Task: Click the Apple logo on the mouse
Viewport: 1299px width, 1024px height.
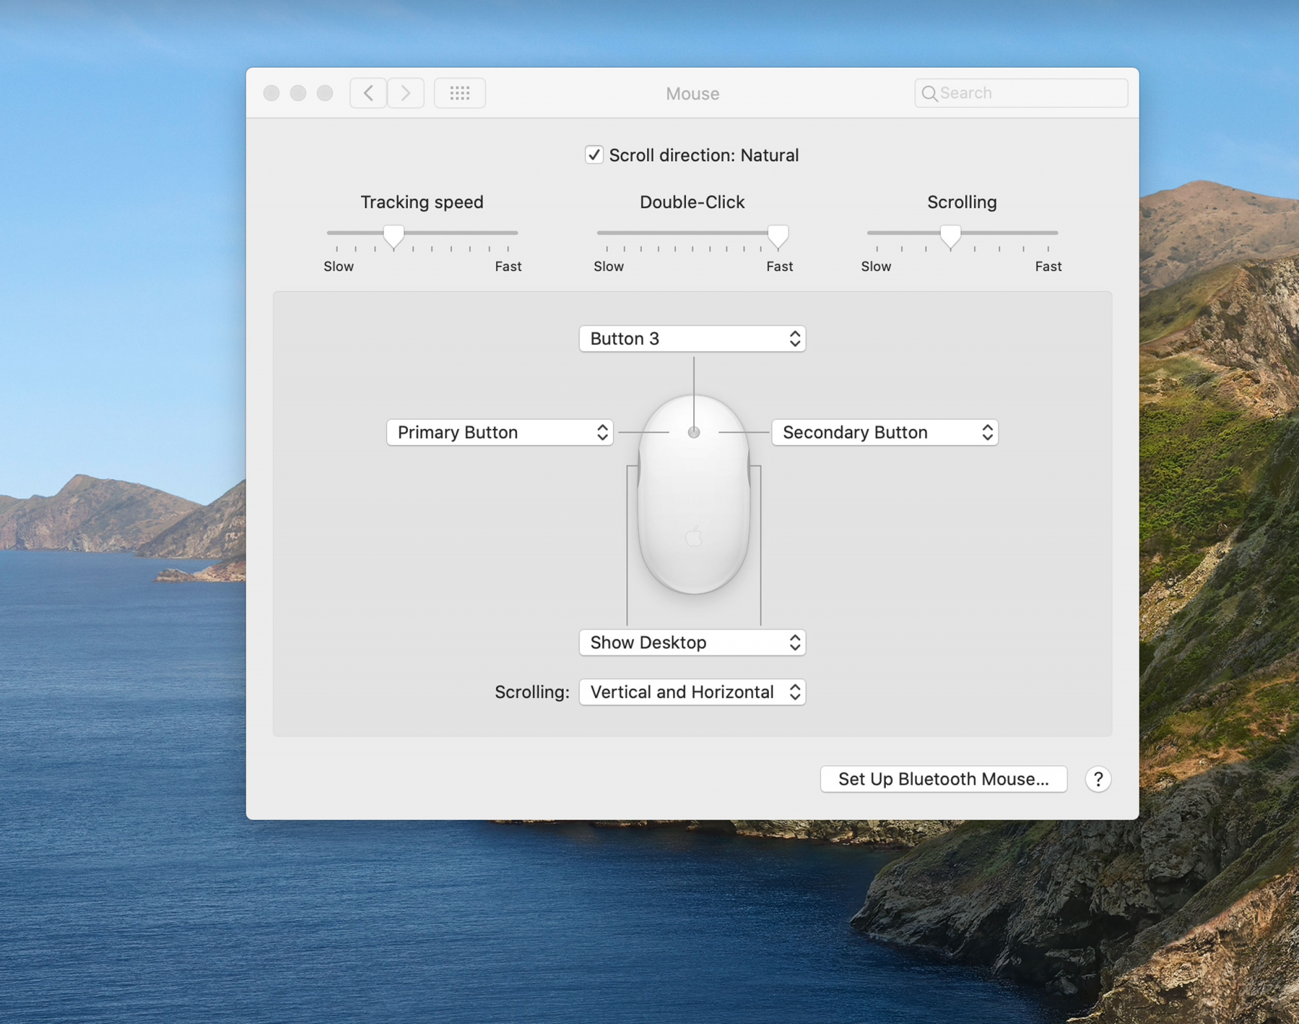Action: click(x=694, y=537)
